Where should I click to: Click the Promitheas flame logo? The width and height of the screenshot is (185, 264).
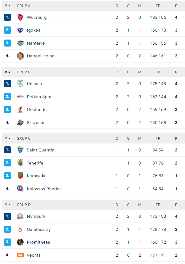click(x=20, y=242)
